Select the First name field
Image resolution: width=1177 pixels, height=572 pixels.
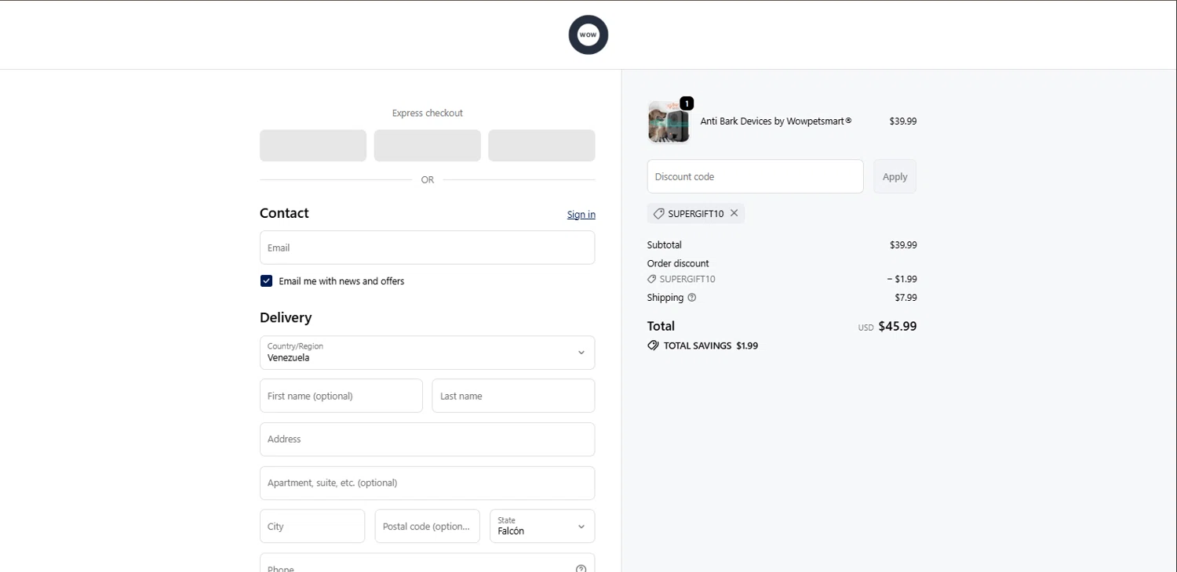341,396
